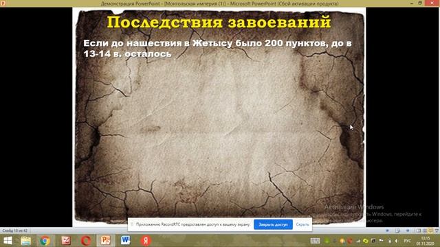This screenshot has width=440, height=247.
Task: Switch to Google Chrome in the taskbar
Action: click(45, 241)
